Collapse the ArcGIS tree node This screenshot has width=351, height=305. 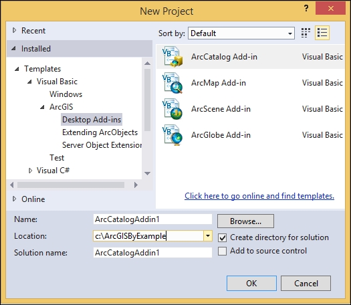click(x=42, y=107)
